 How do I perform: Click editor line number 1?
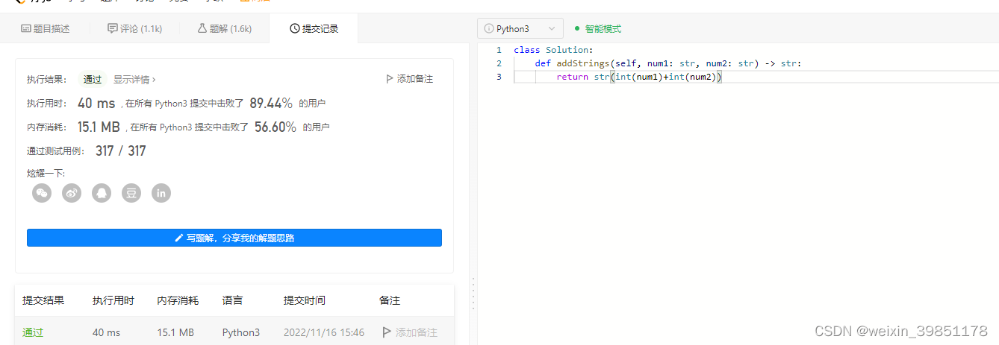pos(499,50)
